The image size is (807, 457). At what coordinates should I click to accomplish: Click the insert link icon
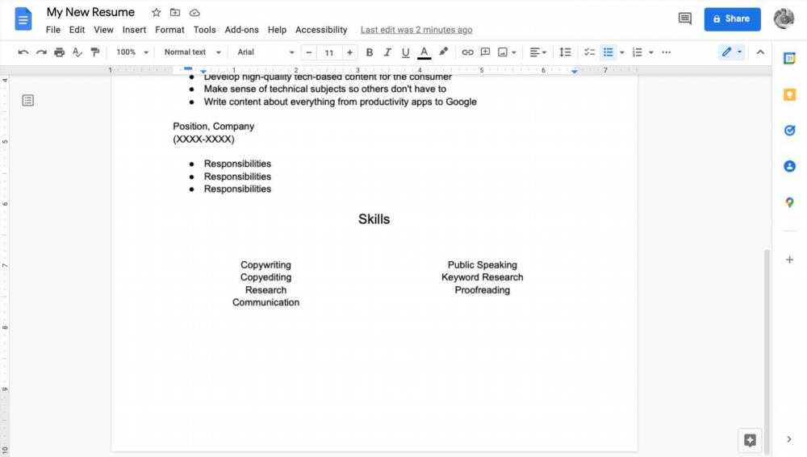pyautogui.click(x=467, y=52)
